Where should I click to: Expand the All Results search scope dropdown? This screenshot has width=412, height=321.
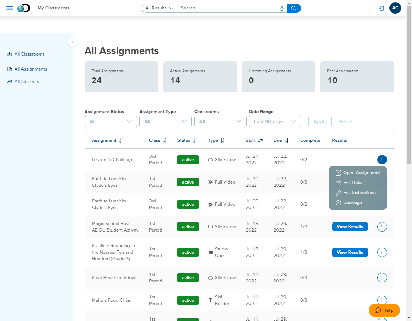pos(159,8)
